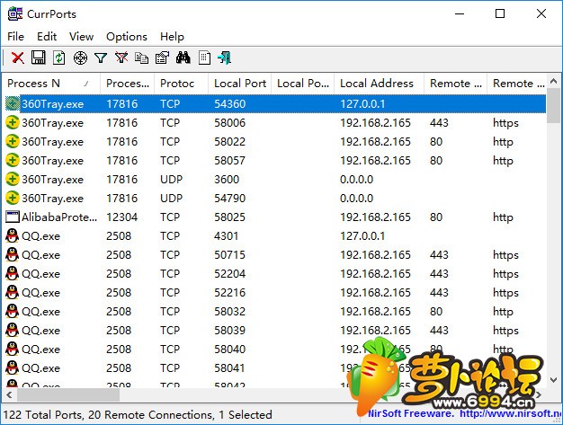This screenshot has height=425, width=563.
Task: Click the process ID 12304 cell
Action: click(121, 217)
